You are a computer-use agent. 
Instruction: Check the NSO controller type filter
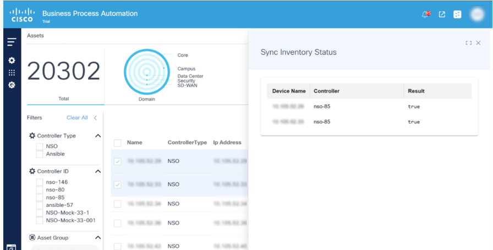[x=39, y=146]
